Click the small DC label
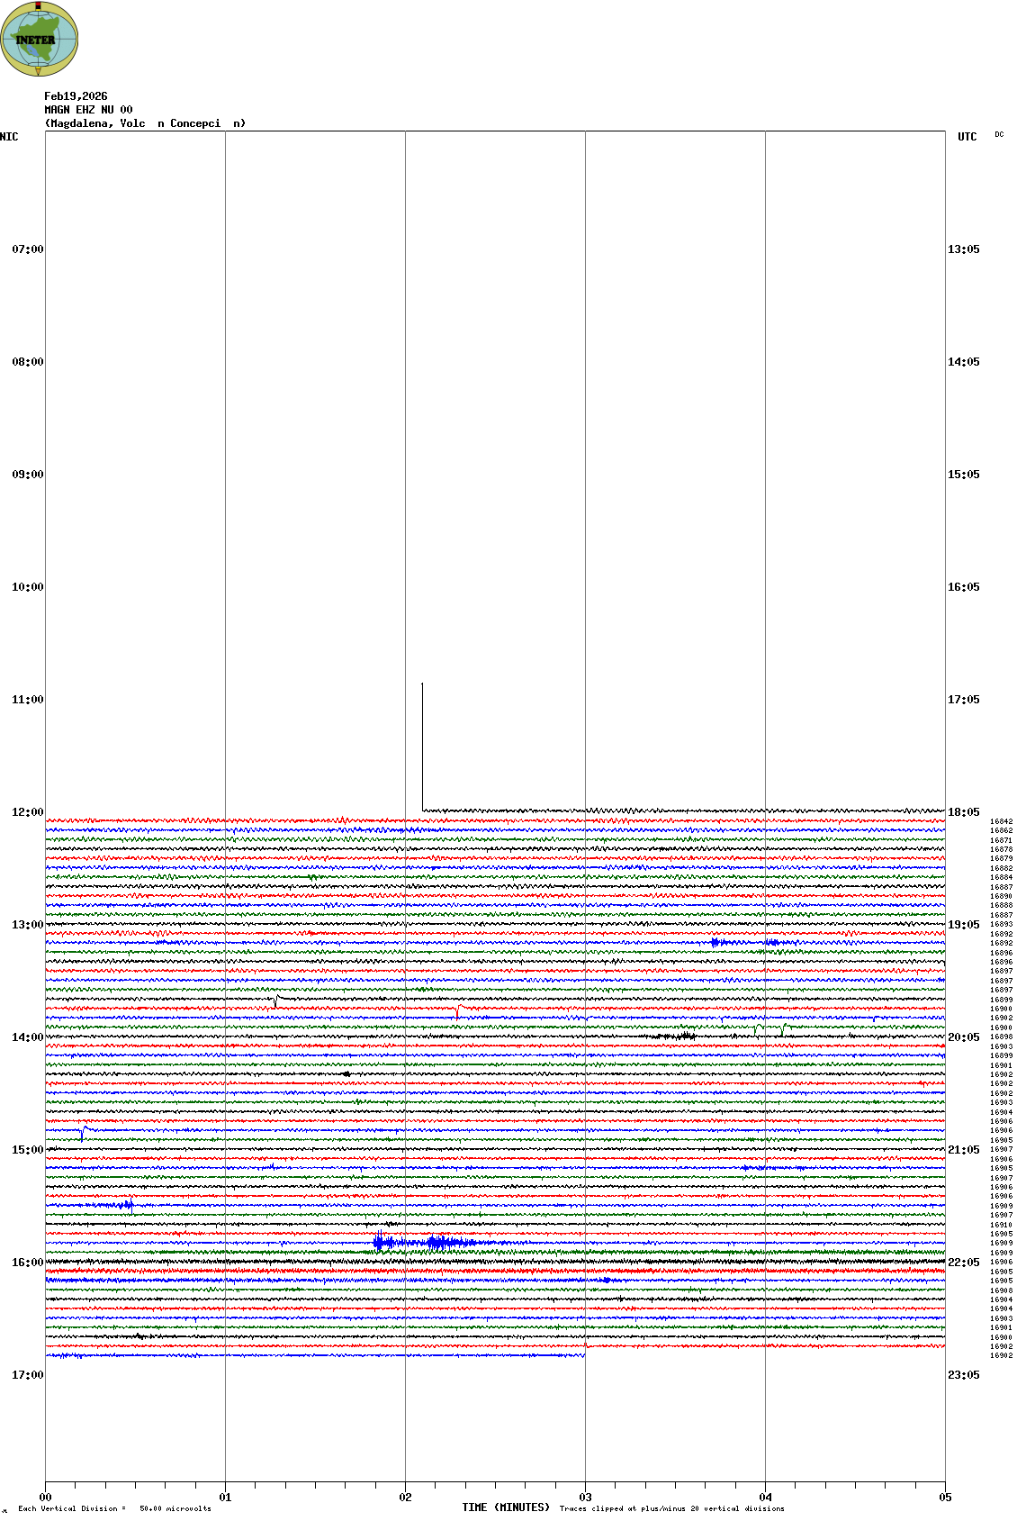This screenshot has width=1017, height=1521. (x=999, y=135)
